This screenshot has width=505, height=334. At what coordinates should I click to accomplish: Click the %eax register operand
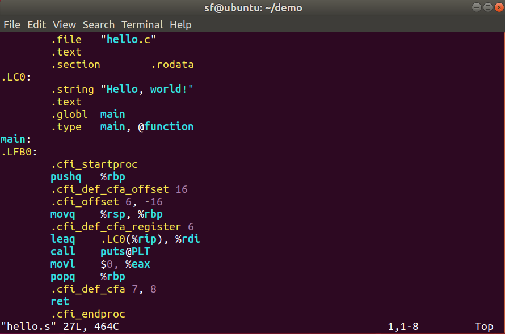[x=138, y=264]
